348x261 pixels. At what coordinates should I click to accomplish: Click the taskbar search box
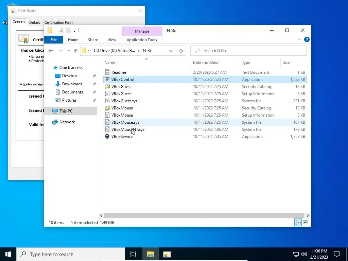(71, 254)
